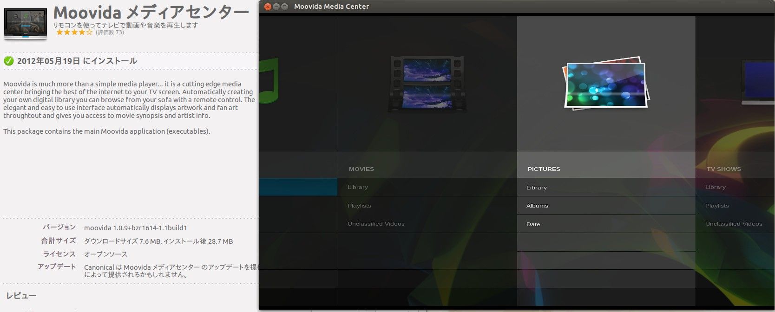775x312 pixels.
Task: Open the Movies film strip icon
Action: tap(427, 84)
